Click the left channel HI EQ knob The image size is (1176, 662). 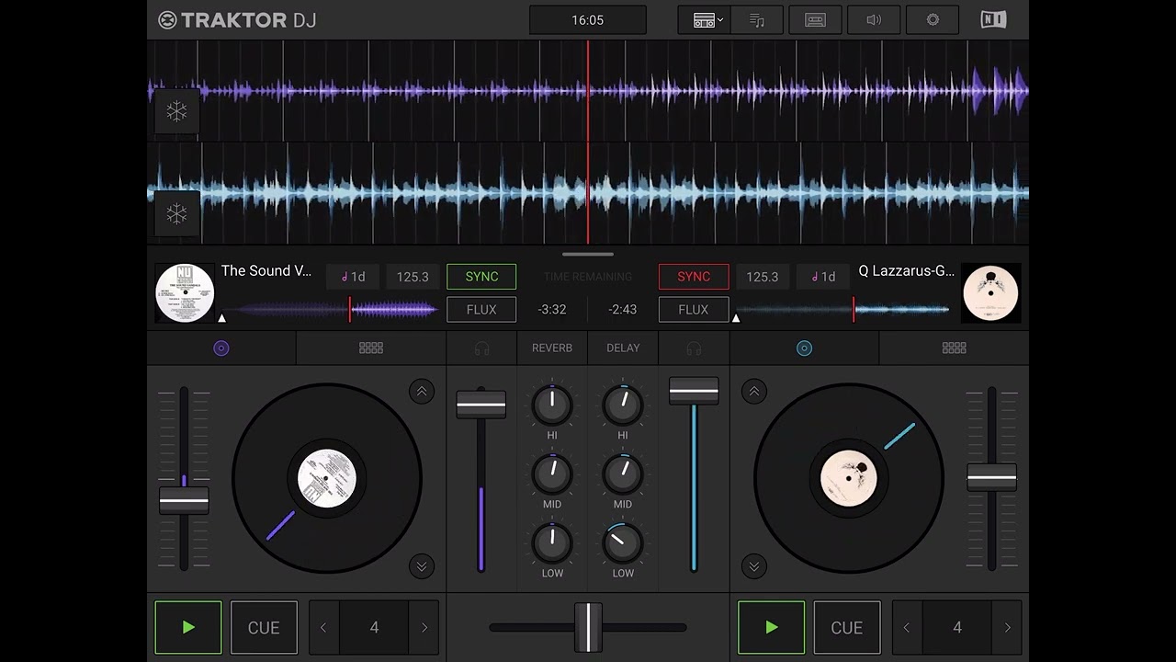[552, 405]
